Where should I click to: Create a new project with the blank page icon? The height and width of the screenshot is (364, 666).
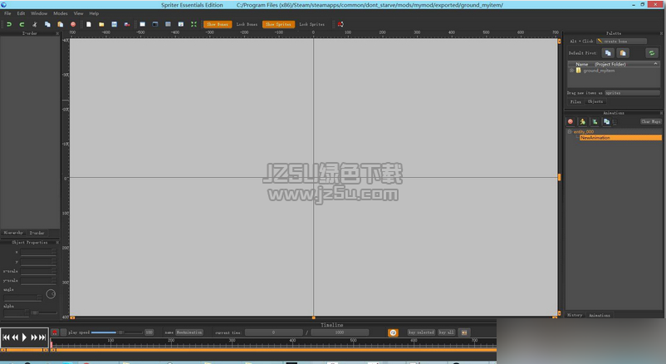[88, 24]
